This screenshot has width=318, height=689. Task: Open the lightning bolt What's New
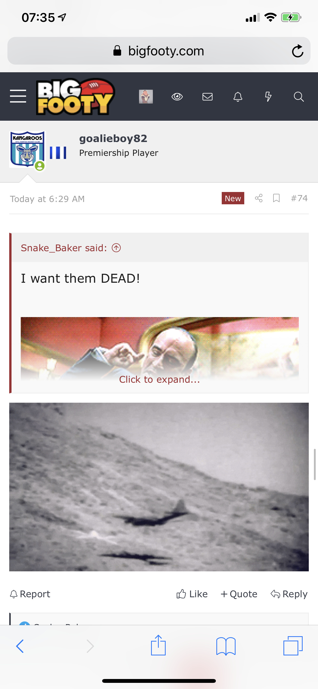point(268,97)
